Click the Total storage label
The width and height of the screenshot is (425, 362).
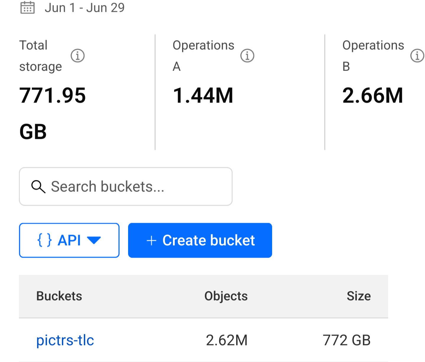pyautogui.click(x=41, y=56)
